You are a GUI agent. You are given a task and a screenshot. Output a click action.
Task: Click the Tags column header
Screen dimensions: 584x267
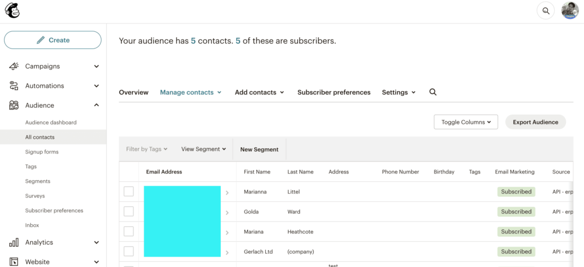coord(474,172)
